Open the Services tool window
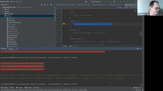163x91 pixels. tap(28, 88)
